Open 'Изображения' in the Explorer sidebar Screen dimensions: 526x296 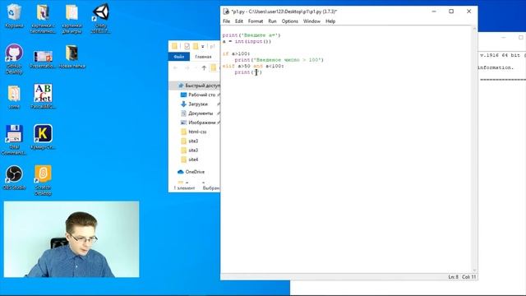pos(201,123)
